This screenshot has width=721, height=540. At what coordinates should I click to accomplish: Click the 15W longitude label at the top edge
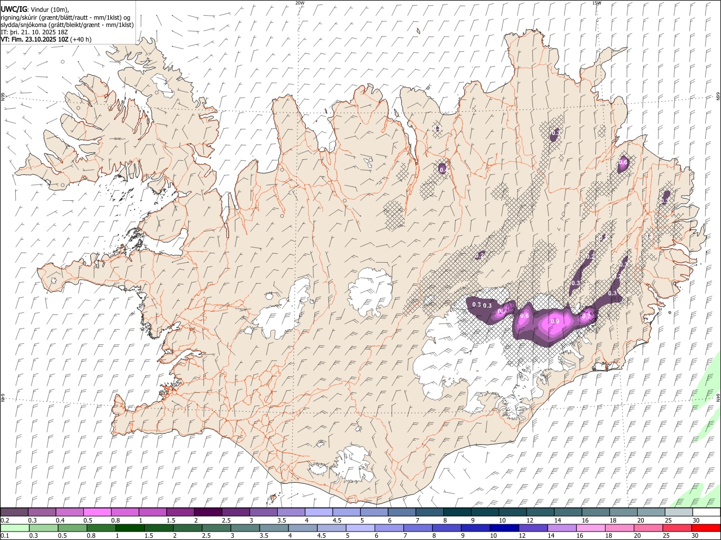(597, 3)
